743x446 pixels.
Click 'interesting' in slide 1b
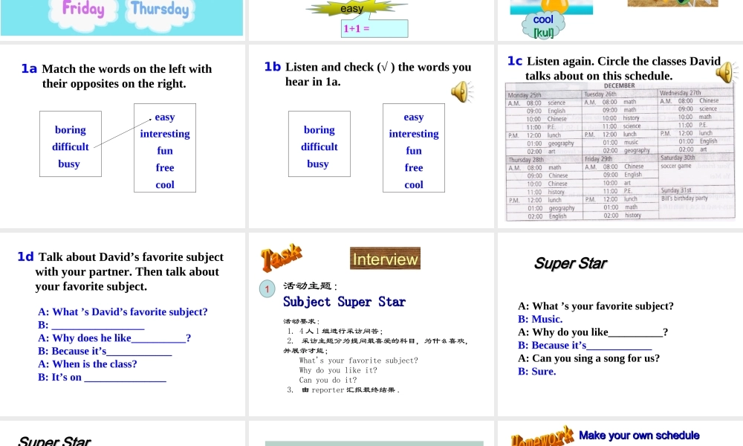pos(414,134)
